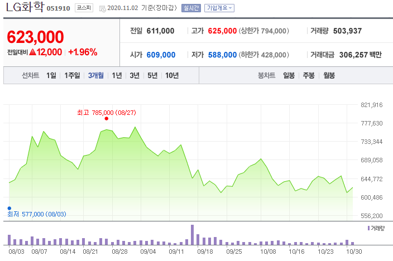Image resolution: width=393 pixels, height=261 pixels.
Task: Click the +1.96% change percentage
Action: (x=83, y=52)
